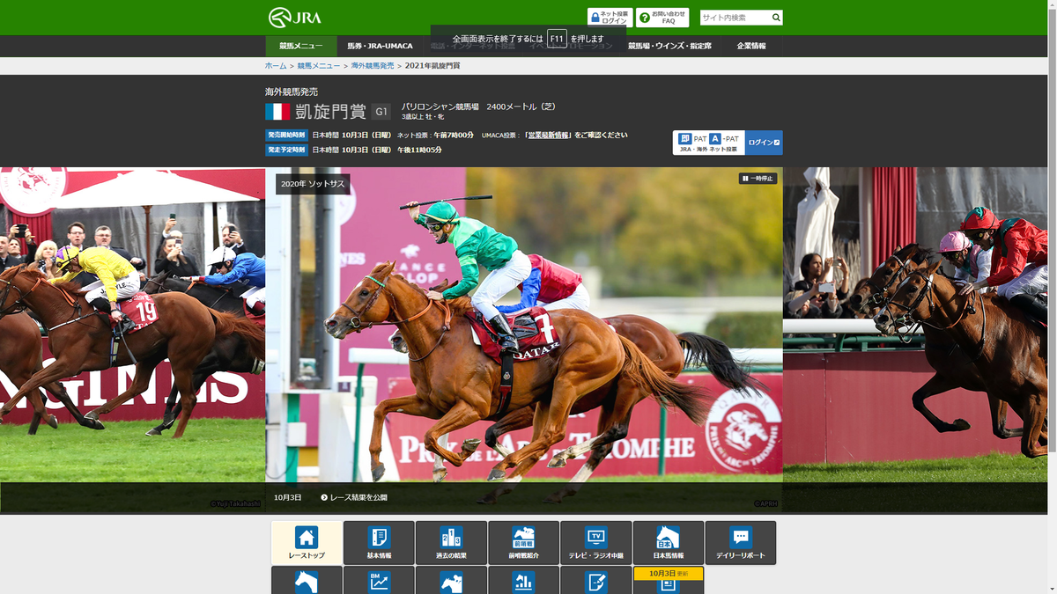The height and width of the screenshot is (594, 1057).
Task: Follow 競馬メニュー breadcrumb link
Action: (318, 66)
